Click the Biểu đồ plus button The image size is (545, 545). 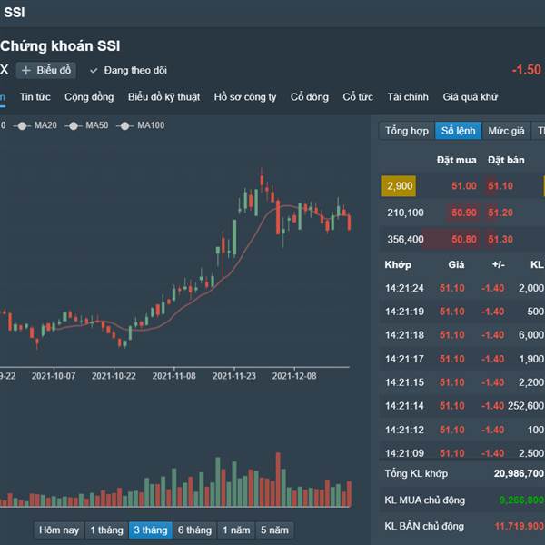point(46,71)
